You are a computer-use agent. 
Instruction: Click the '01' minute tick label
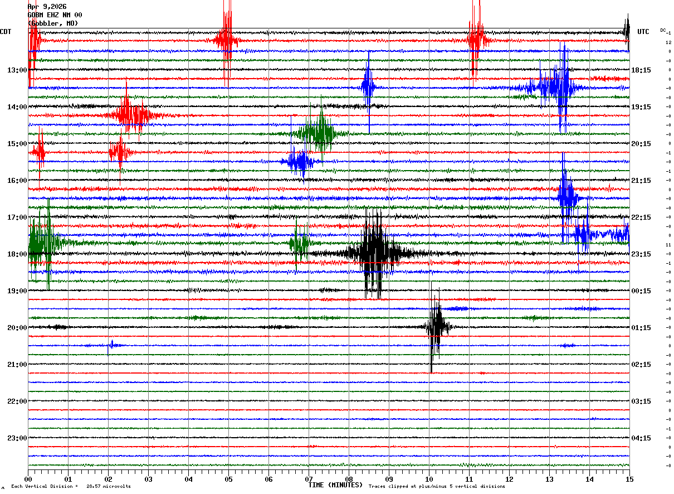pos(68,479)
